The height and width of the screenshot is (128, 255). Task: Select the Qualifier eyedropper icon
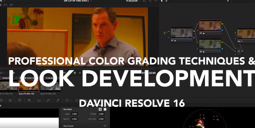coord(58,100)
